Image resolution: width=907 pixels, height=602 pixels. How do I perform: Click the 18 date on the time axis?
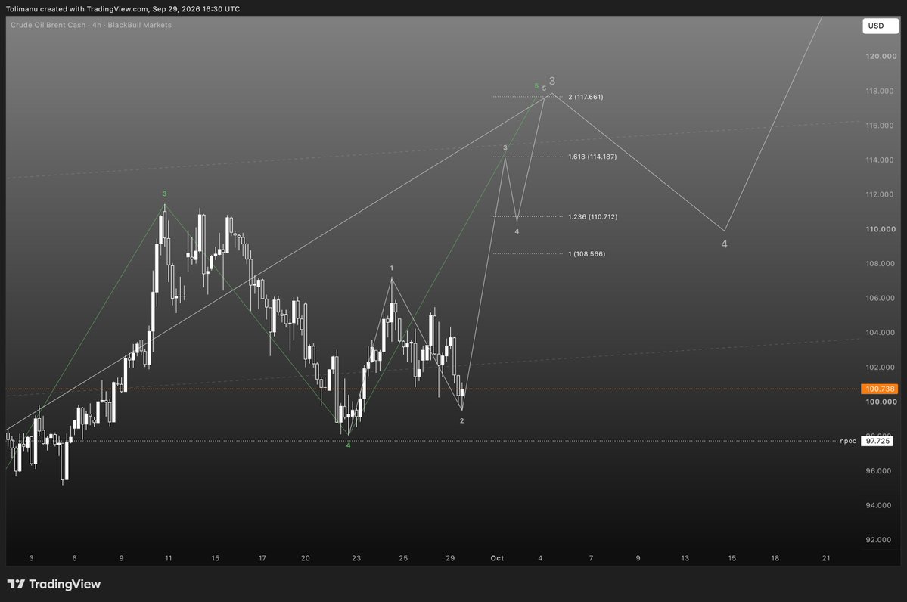[775, 559]
